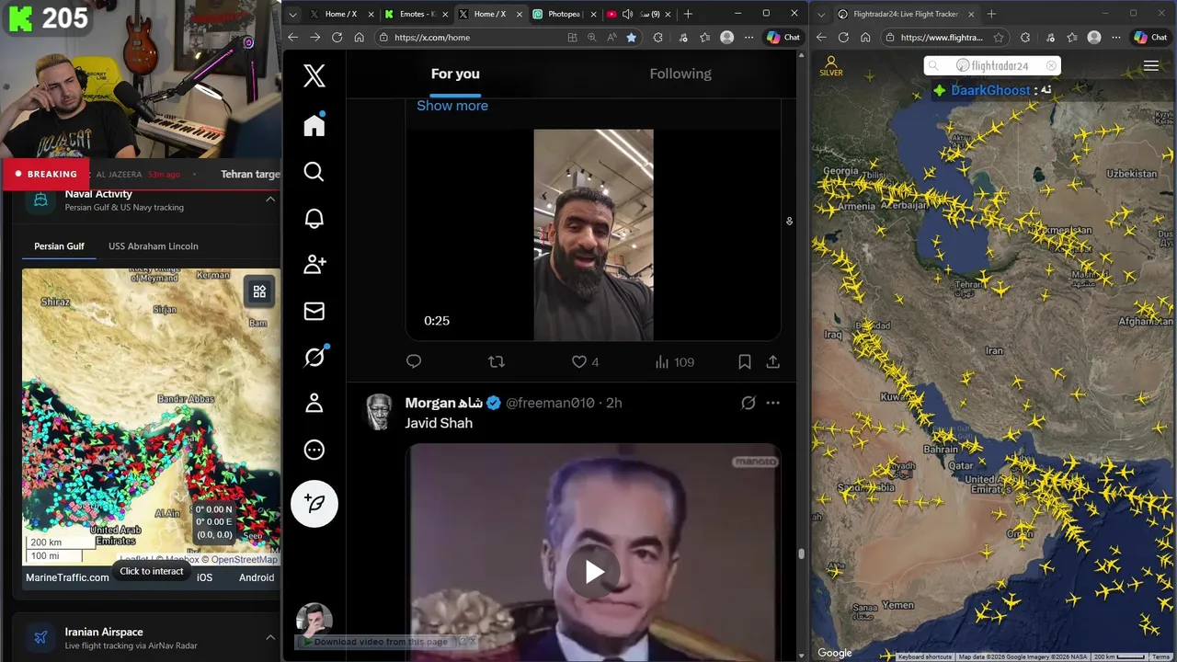Viewport: 1177px width, 662px height.
Task: Click the compose Post feather button
Action: (314, 504)
